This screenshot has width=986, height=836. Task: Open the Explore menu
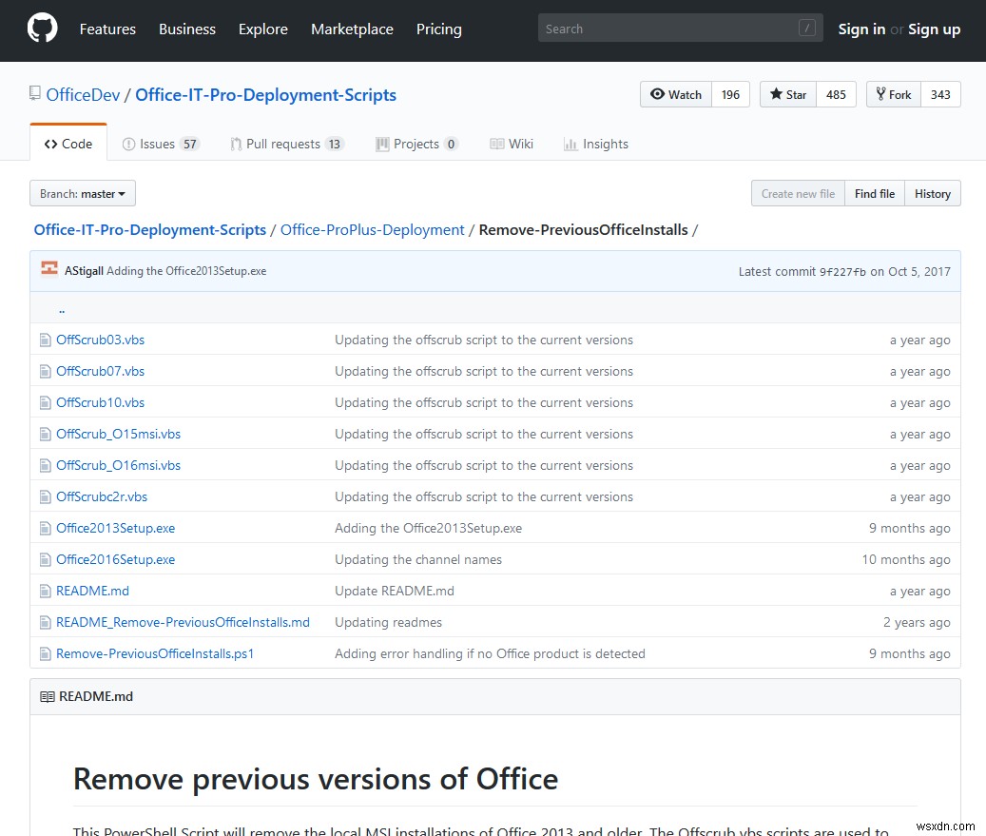(263, 29)
